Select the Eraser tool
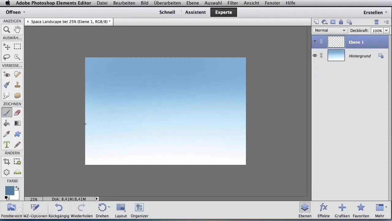This screenshot has width=392, height=221. (x=17, y=113)
